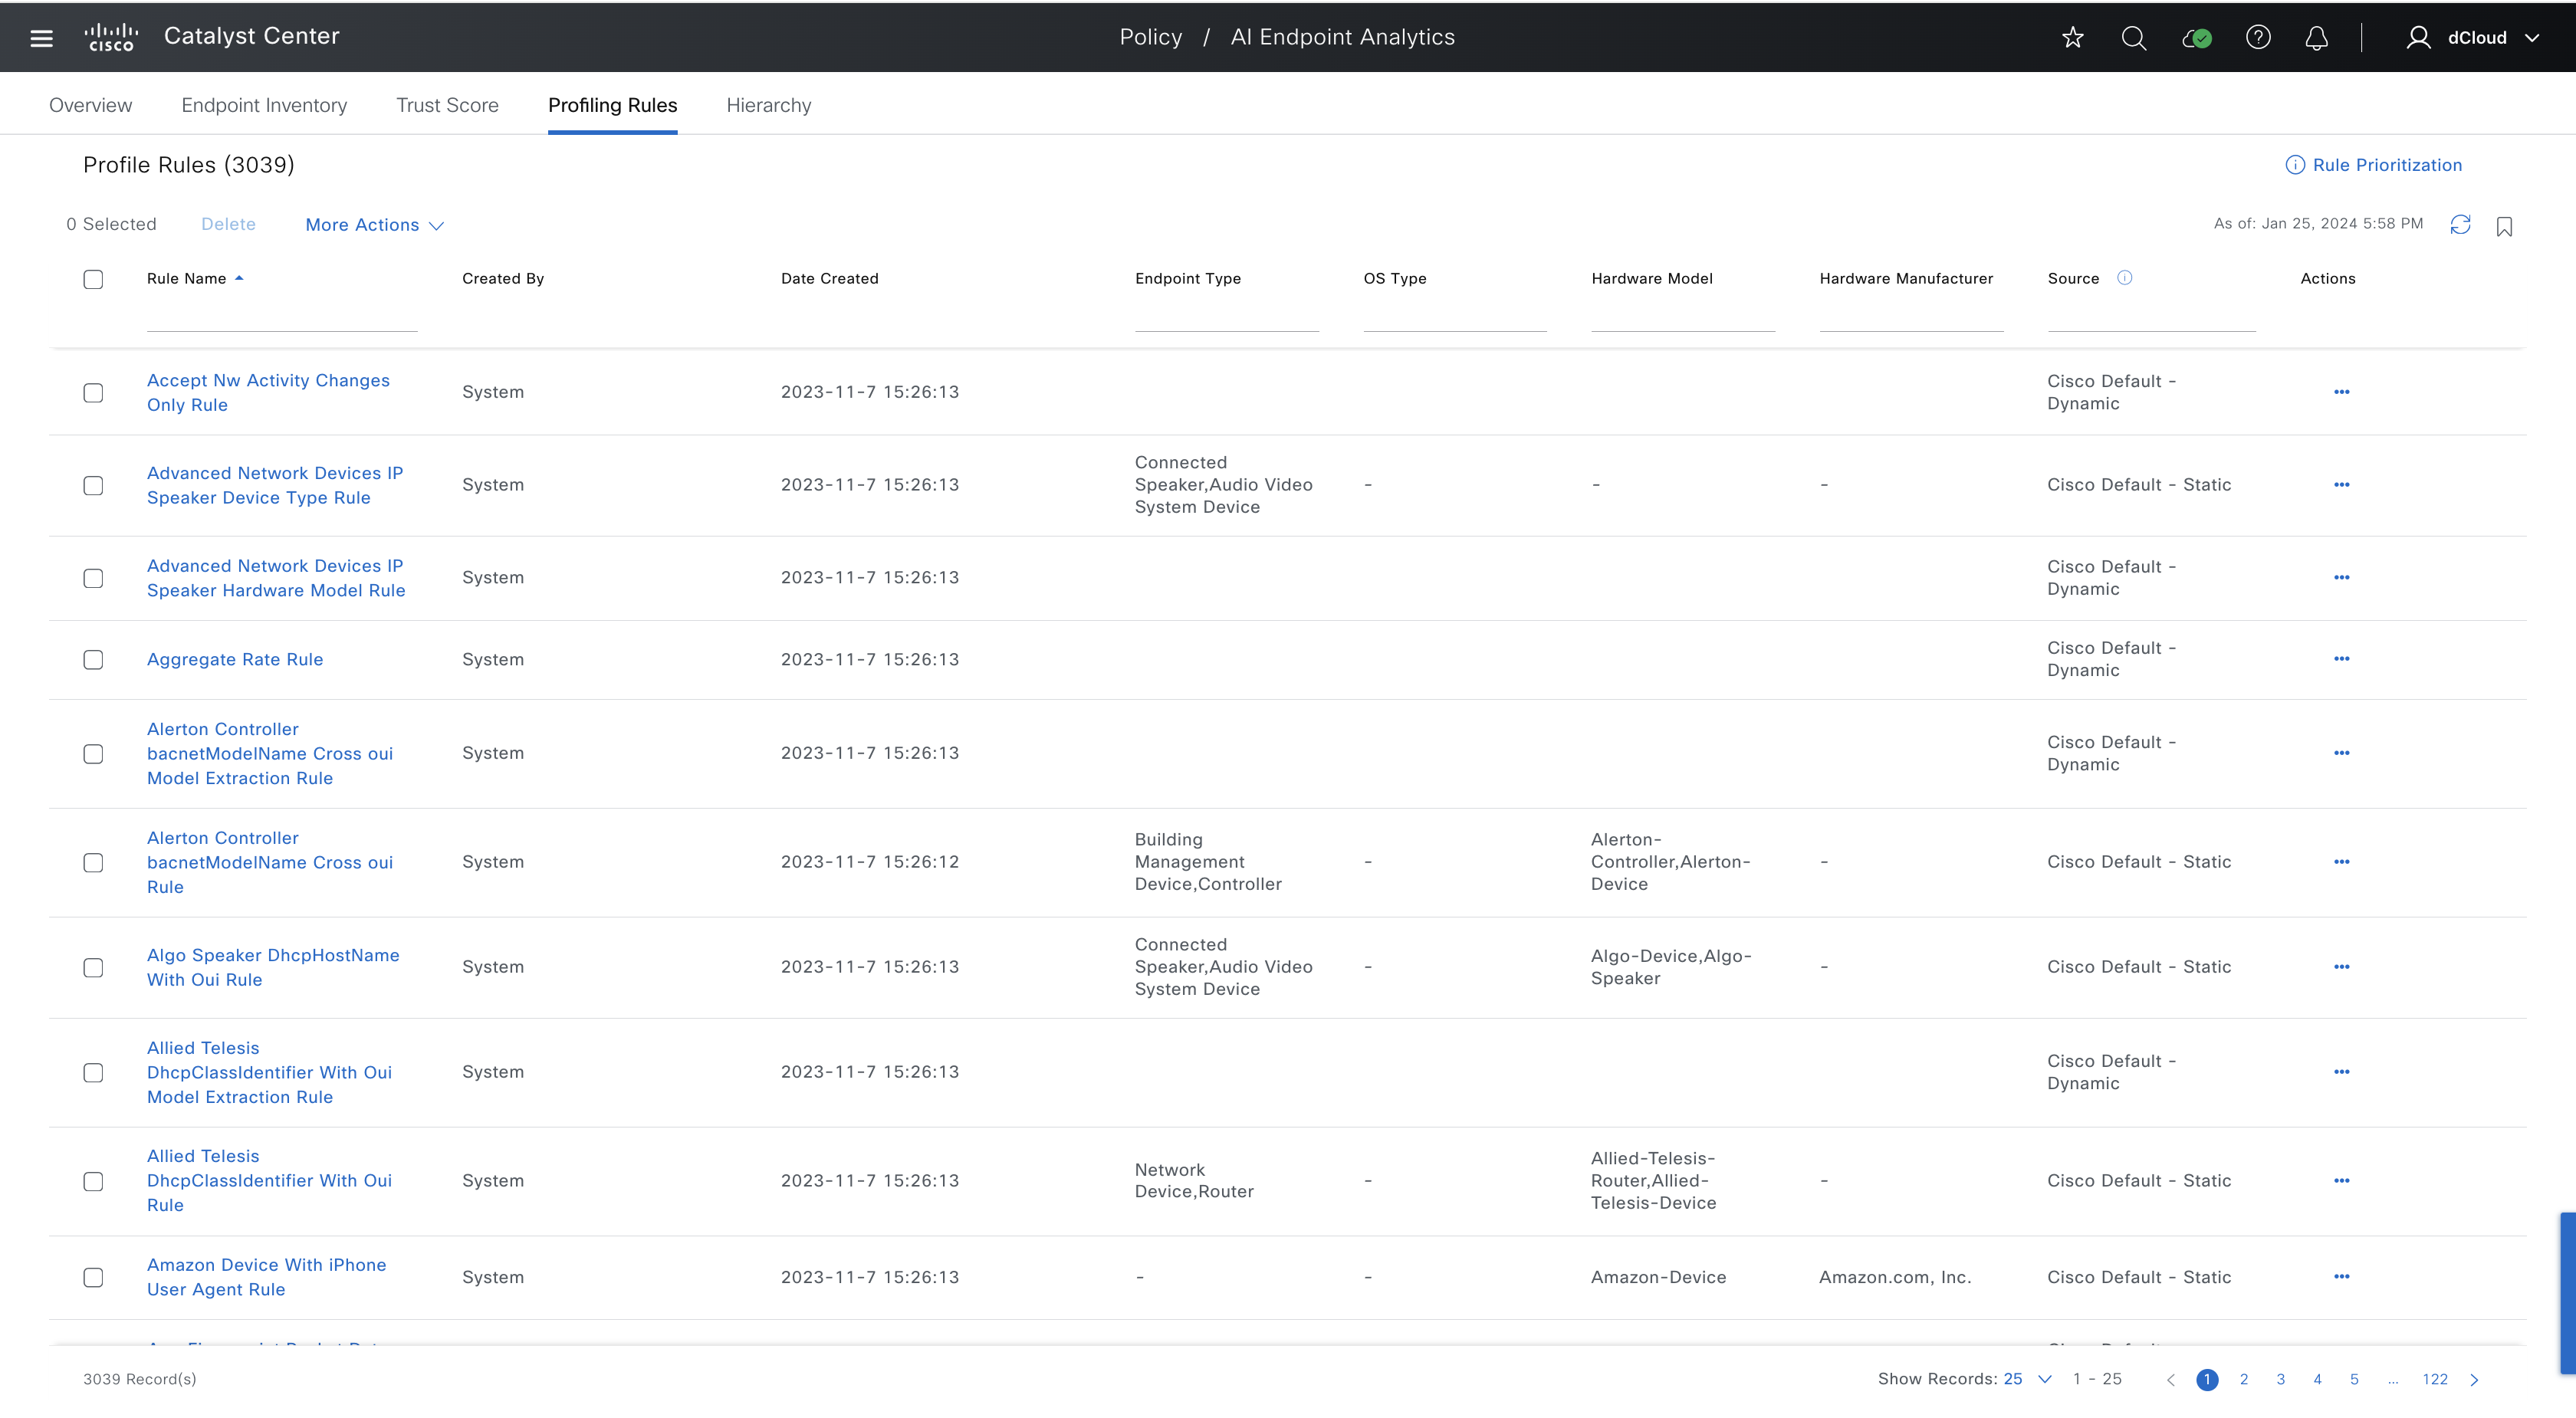
Task: Open the global search icon
Action: click(x=2133, y=38)
